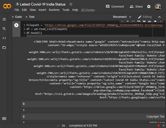Viewport: 166px width, 128px height.
Task: Click the weight:700;src:url output line
Action: tap(101, 73)
